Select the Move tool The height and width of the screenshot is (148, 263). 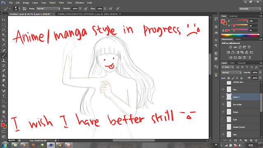point(4,20)
